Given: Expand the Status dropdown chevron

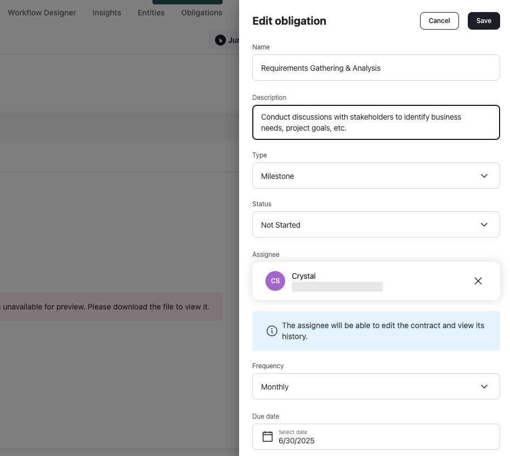Looking at the screenshot, I should point(484,224).
